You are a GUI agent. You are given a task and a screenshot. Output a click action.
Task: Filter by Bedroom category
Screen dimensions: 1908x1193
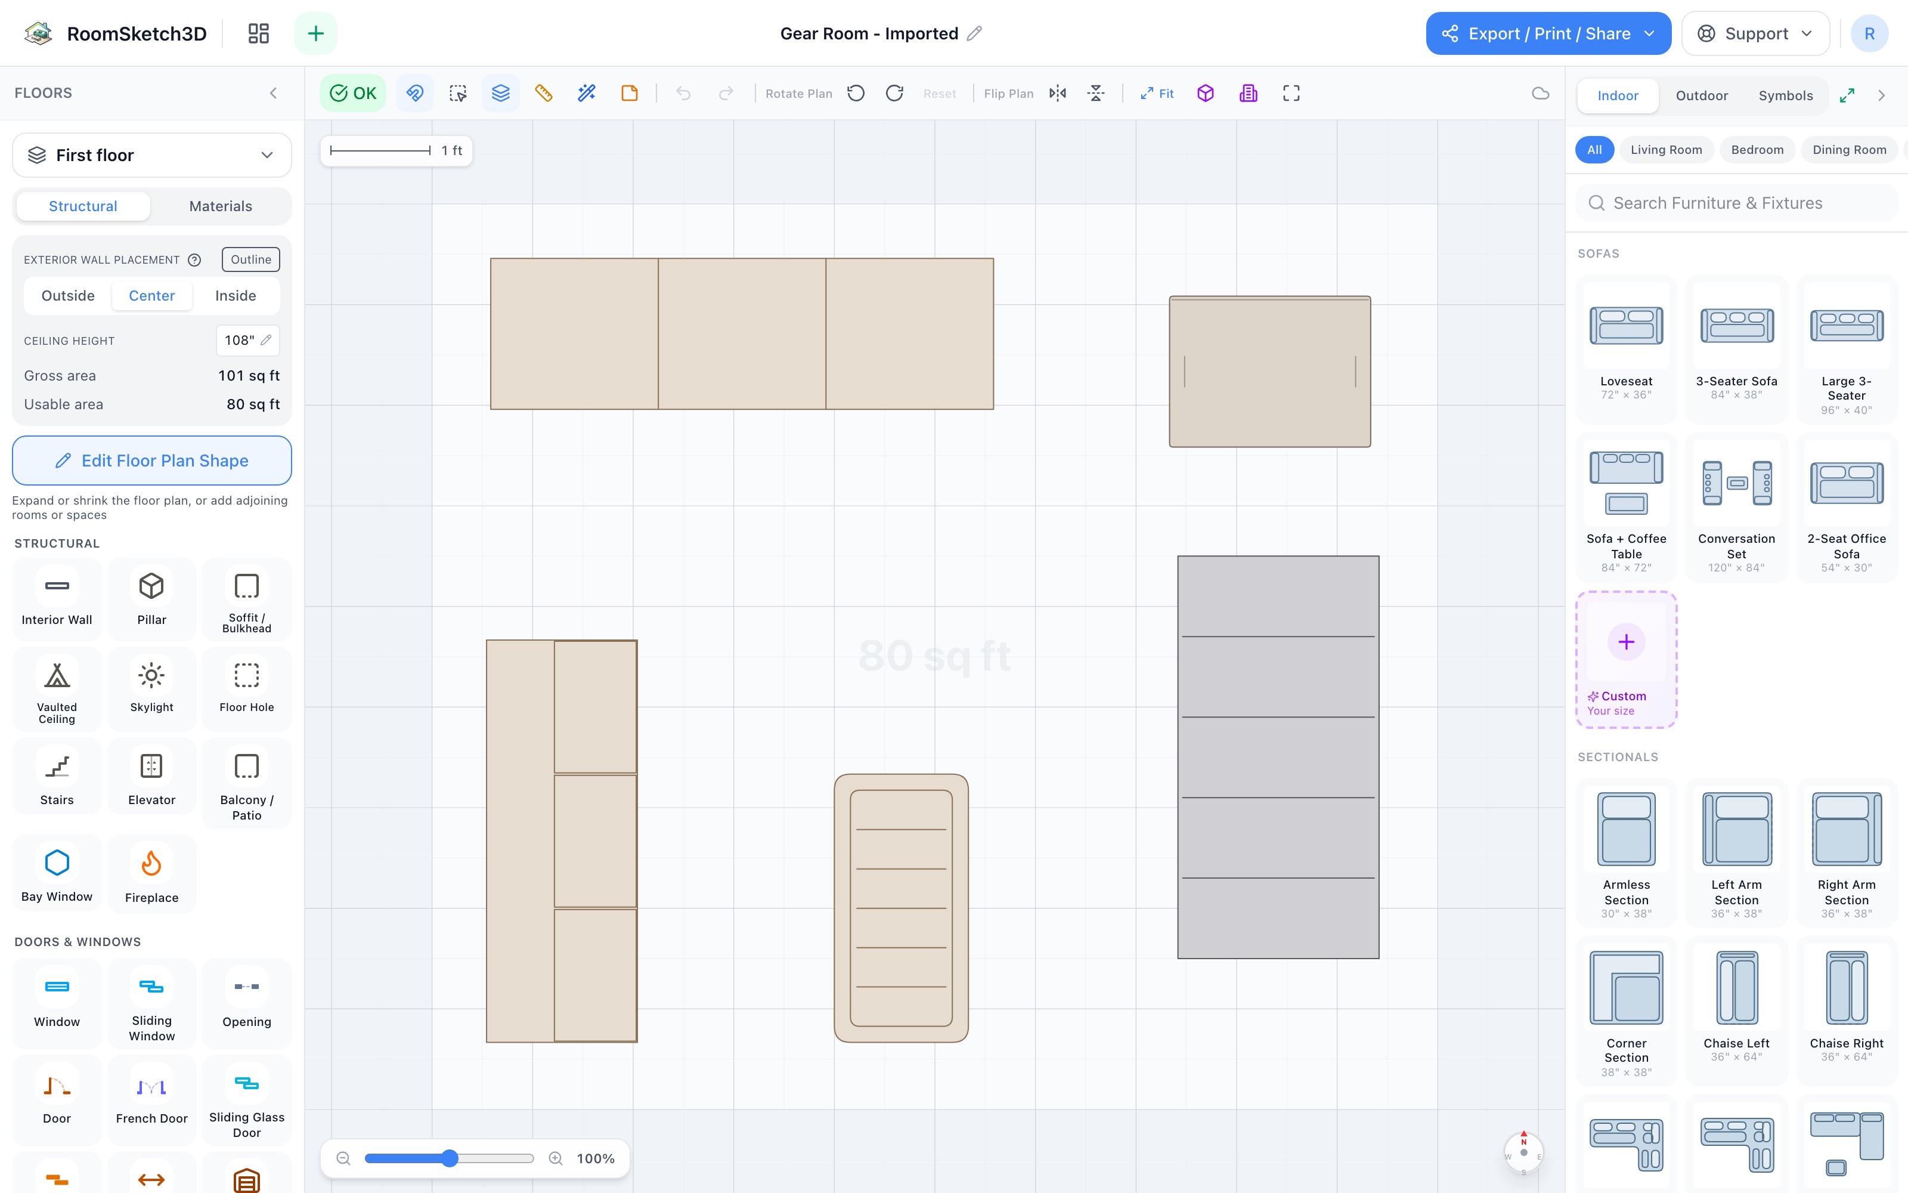1757,150
